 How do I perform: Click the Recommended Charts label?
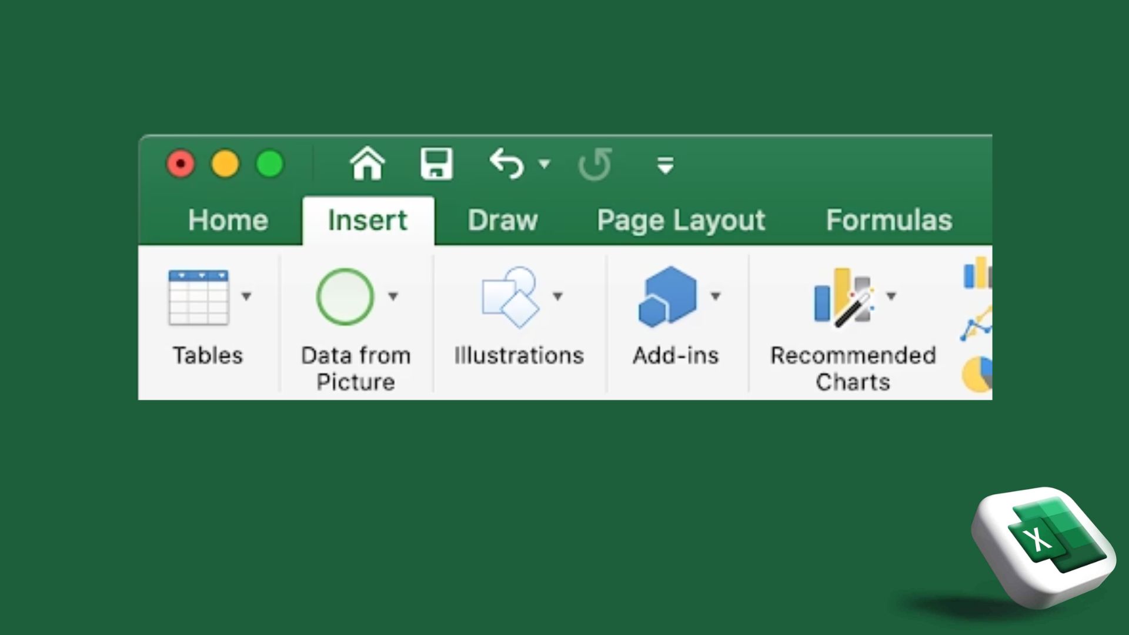[x=853, y=369]
